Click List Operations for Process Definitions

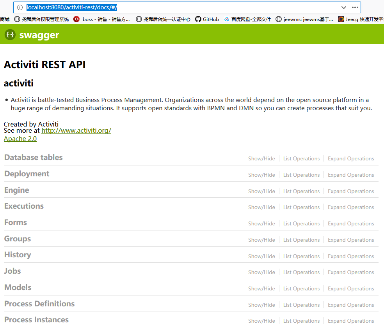(x=301, y=304)
